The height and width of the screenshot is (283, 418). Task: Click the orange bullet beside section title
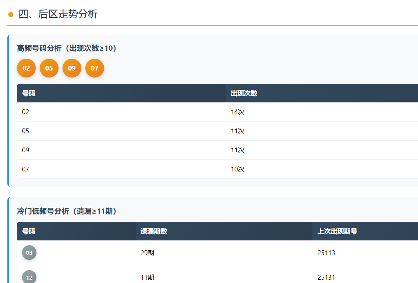11,15
